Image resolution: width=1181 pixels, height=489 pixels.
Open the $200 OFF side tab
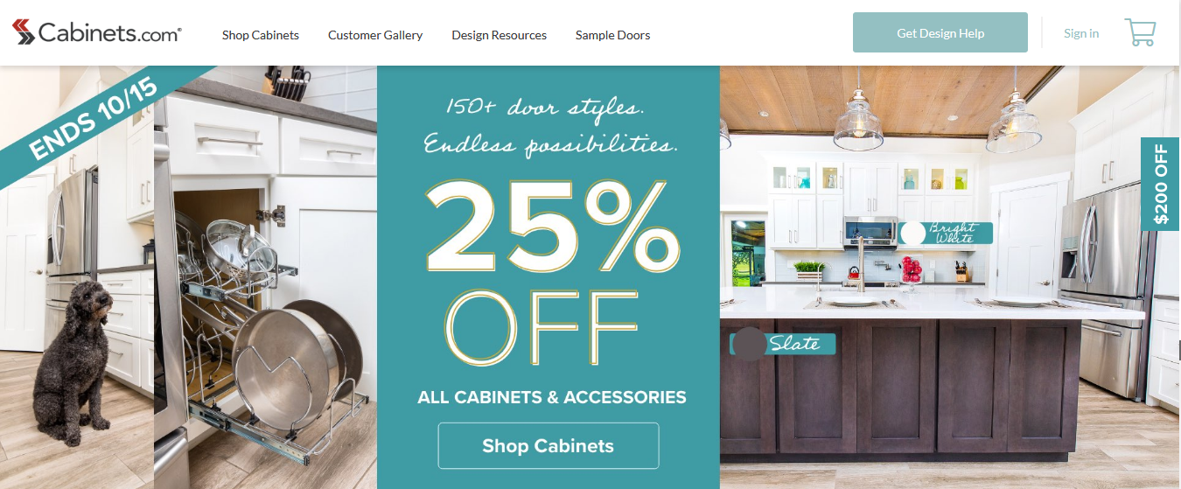pyautogui.click(x=1161, y=184)
